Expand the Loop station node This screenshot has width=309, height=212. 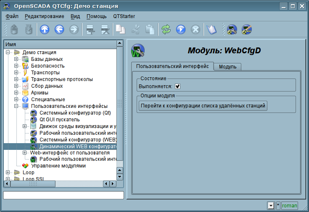(8, 172)
